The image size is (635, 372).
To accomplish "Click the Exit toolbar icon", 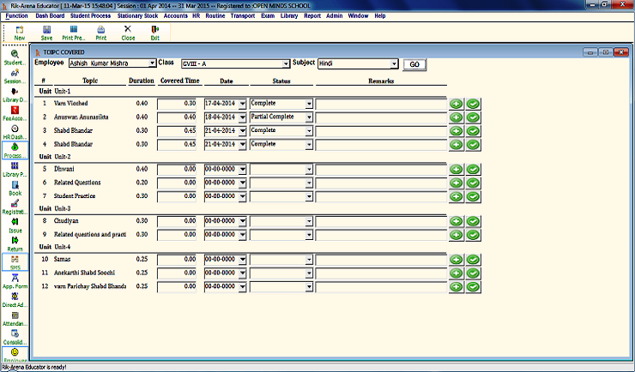I will pyautogui.click(x=154, y=33).
